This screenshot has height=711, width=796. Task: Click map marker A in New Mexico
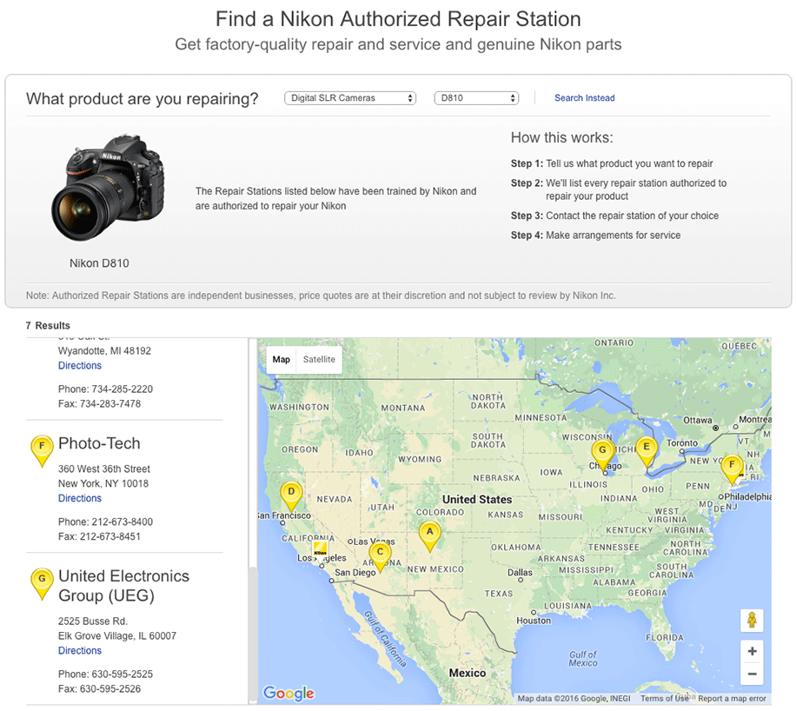[x=428, y=535]
